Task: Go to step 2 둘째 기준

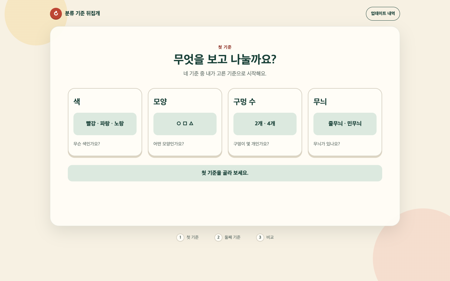Action: coord(227,238)
